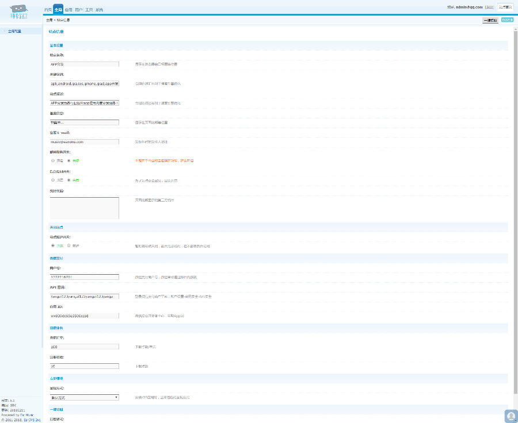Select the 全局配置 item in the left sidebar
Image resolution: width=518 pixels, height=423 pixels.
tap(14, 31)
